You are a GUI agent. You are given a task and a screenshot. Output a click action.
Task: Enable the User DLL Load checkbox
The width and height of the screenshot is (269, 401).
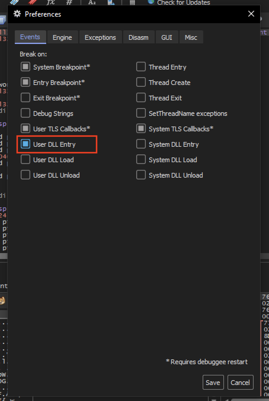(25, 160)
